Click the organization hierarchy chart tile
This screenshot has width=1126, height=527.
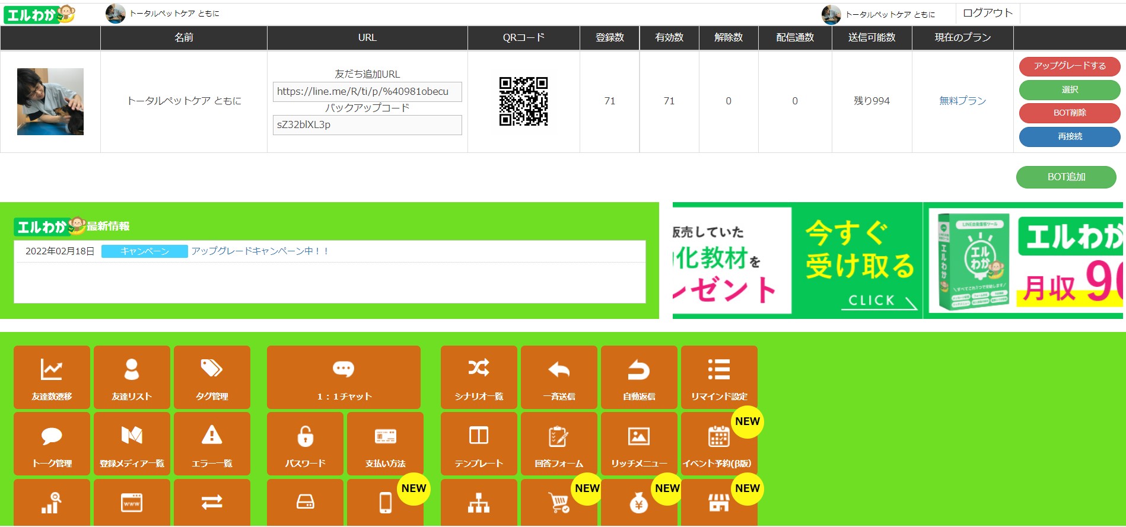479,503
